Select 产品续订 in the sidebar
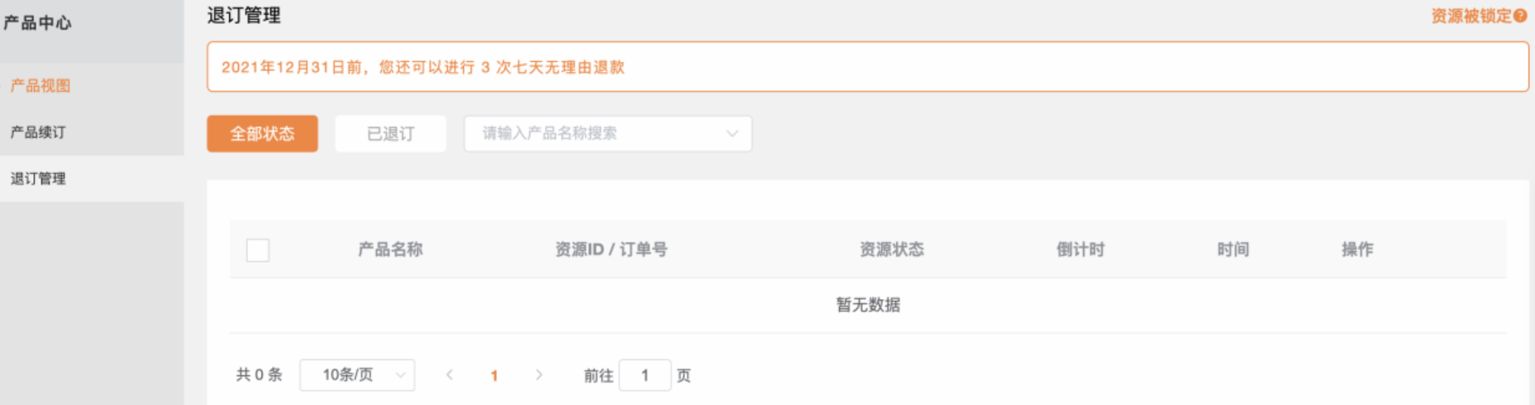 coord(38,133)
